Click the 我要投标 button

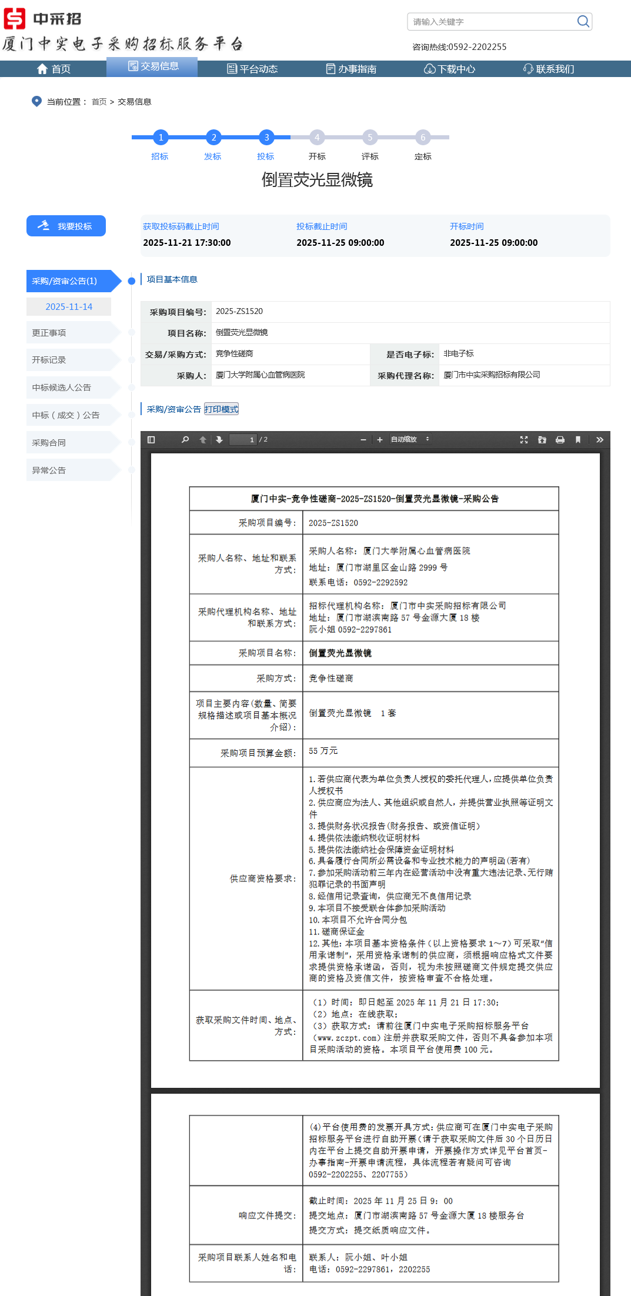66,226
